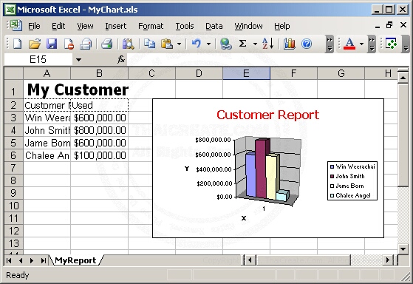Click the Excel icon in the title bar
This screenshot has width=413, height=284.
pyautogui.click(x=10, y=10)
